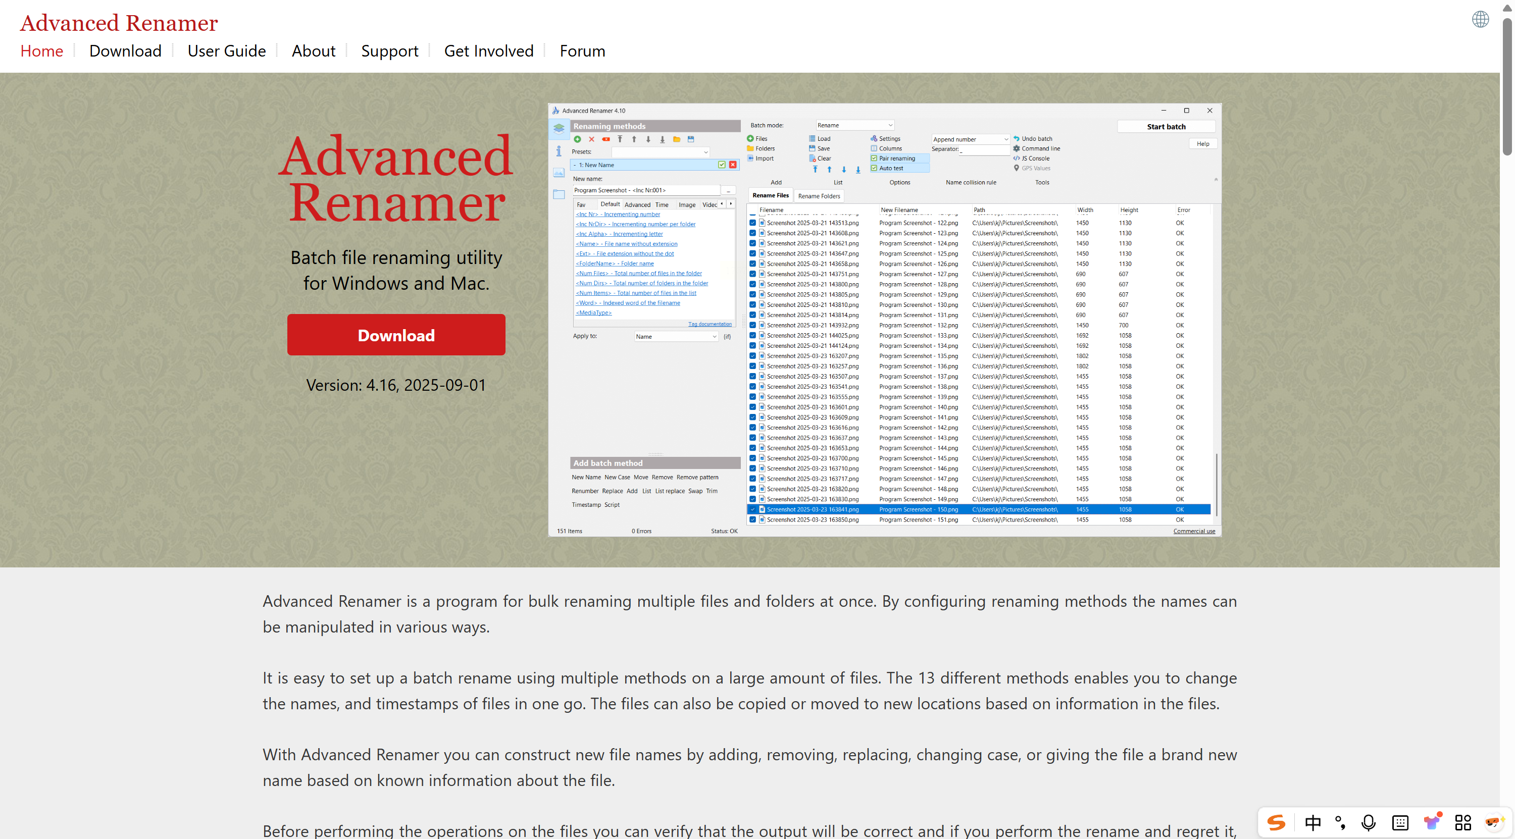Viewport: 1515px width, 839px height.
Task: Click the New name input field
Action: (646, 190)
